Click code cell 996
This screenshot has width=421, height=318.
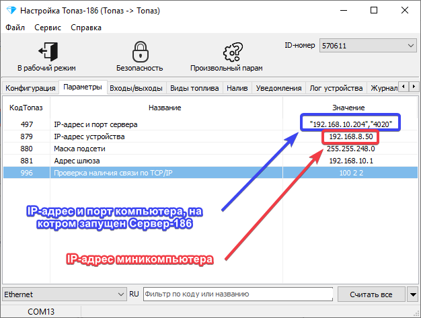coord(27,173)
